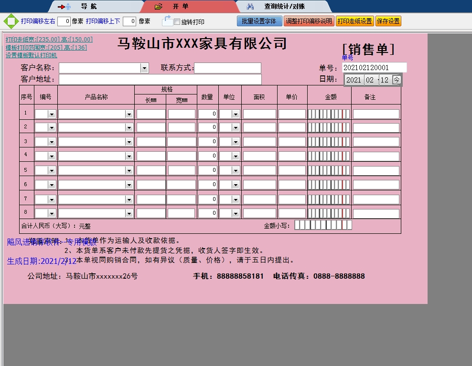Click the 联系方式 input field

[x=227, y=68]
